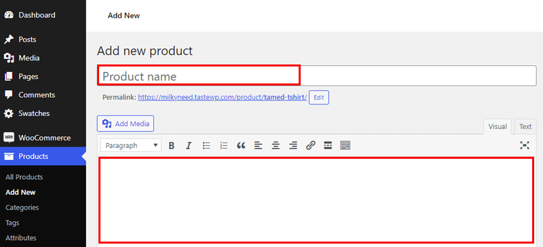The height and width of the screenshot is (247, 543).
Task: Click the Add New tab at top
Action: [124, 16]
